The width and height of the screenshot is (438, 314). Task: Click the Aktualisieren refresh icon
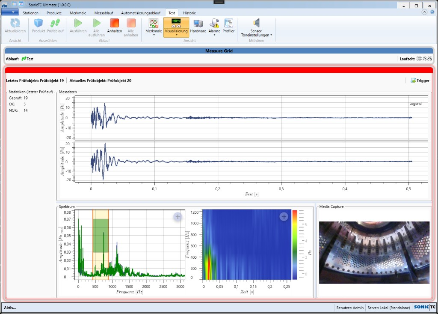point(15,23)
